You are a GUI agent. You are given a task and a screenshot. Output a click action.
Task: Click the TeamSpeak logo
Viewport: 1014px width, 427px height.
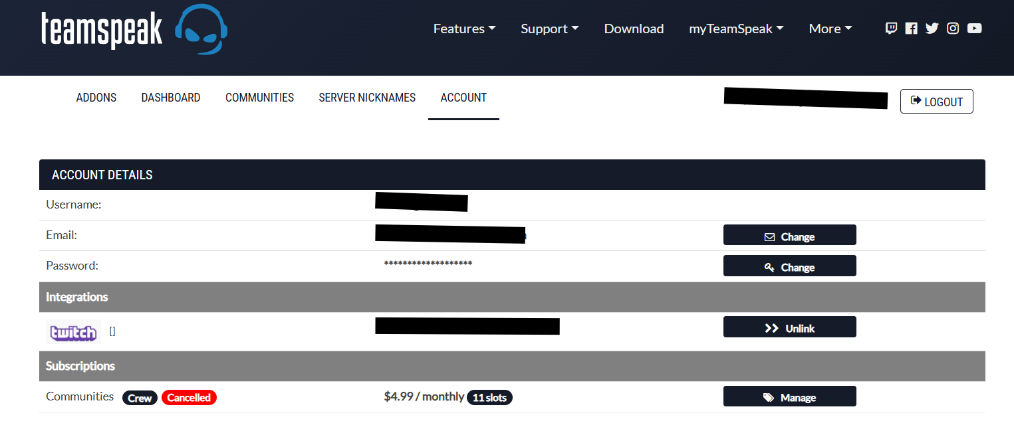(134, 30)
